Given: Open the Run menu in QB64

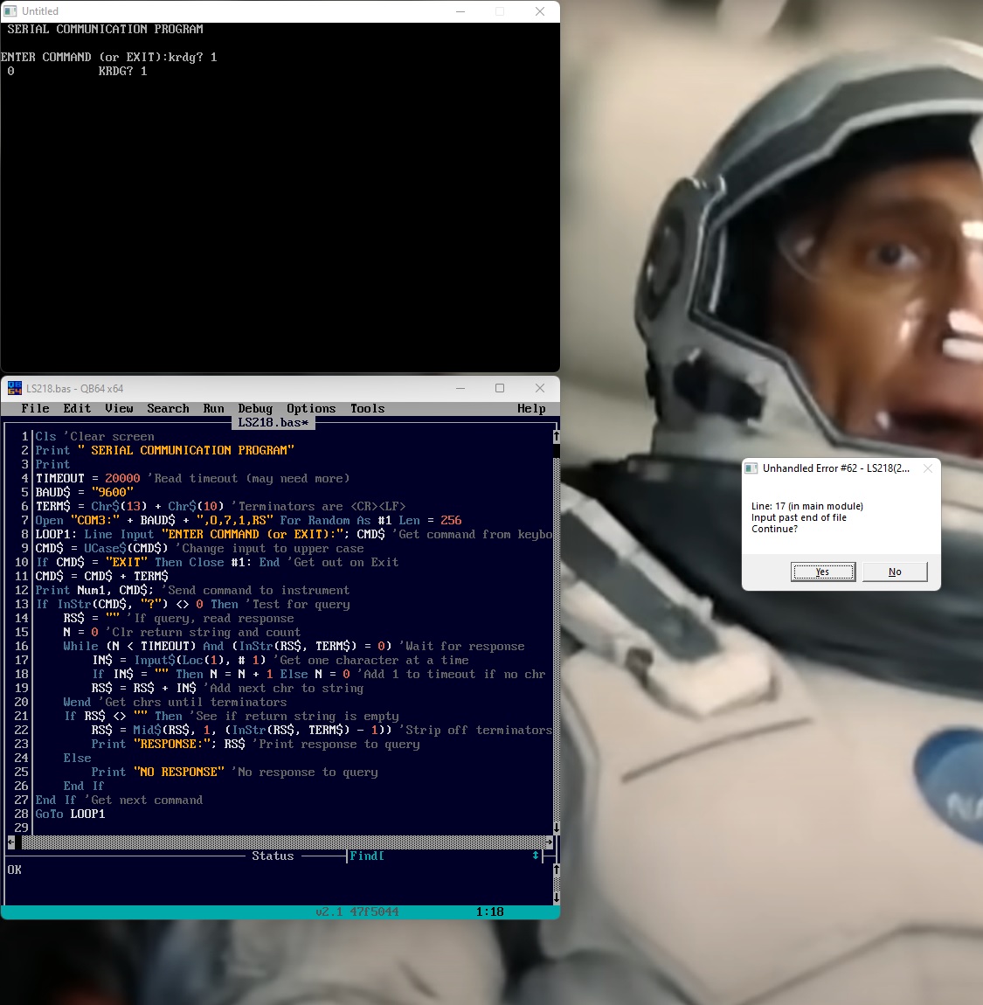Looking at the screenshot, I should (x=213, y=408).
